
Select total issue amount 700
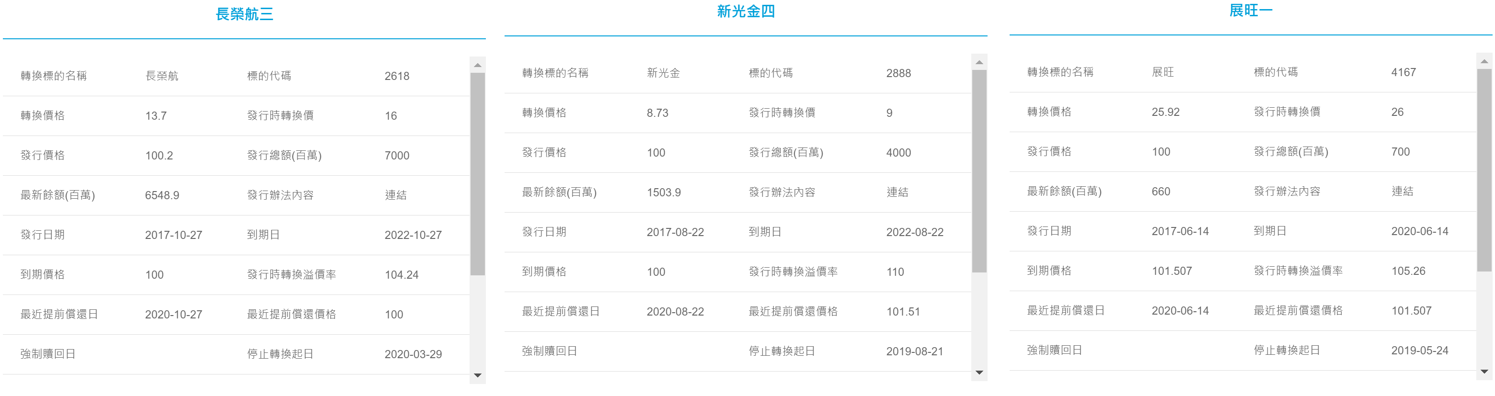coord(1400,151)
